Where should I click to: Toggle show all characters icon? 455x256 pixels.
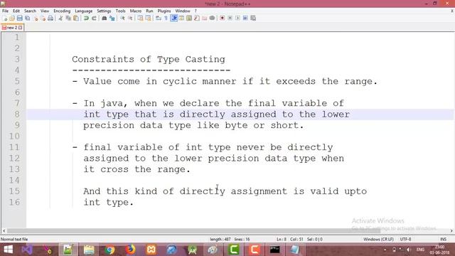166,18
